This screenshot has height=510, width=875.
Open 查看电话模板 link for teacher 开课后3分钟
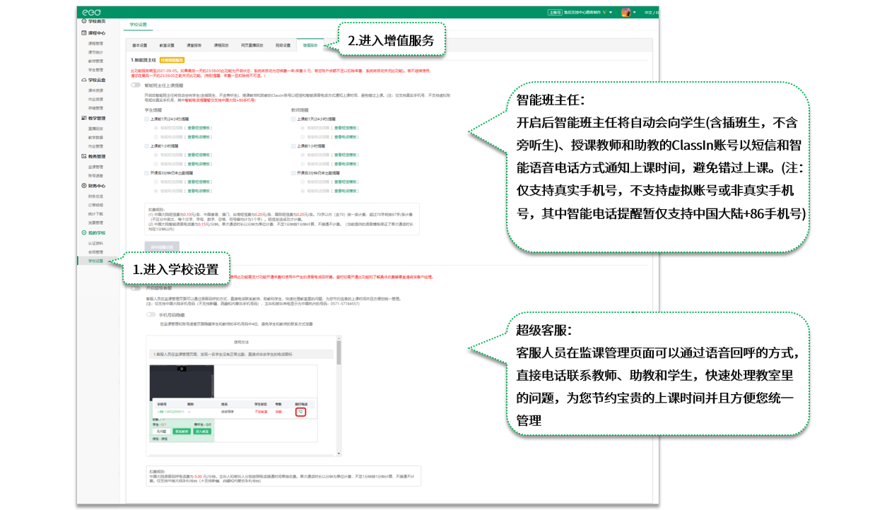pyautogui.click(x=345, y=189)
